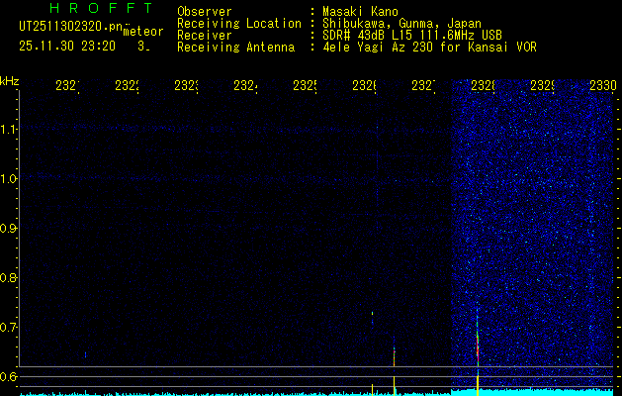This screenshot has height=396, width=622.
Task: Select the SDR# 43dB L15 111.6MHz USB value
Action: tap(412, 36)
